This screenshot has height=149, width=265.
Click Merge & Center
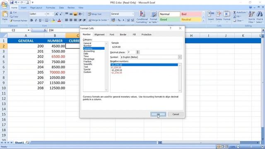point(98,20)
